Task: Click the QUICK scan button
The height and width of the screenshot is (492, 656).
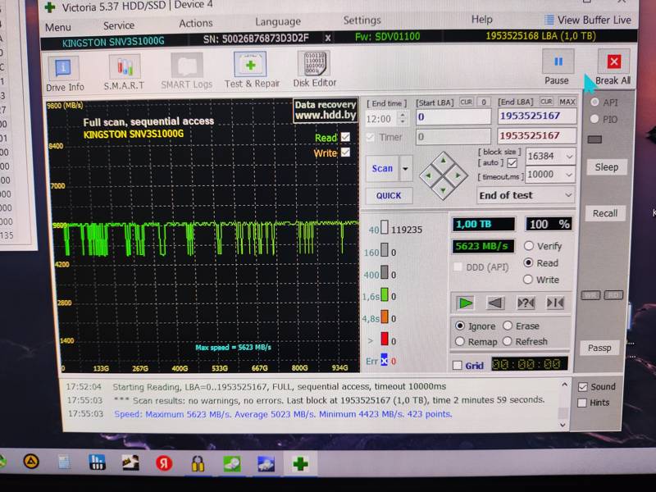Action: coord(389,196)
